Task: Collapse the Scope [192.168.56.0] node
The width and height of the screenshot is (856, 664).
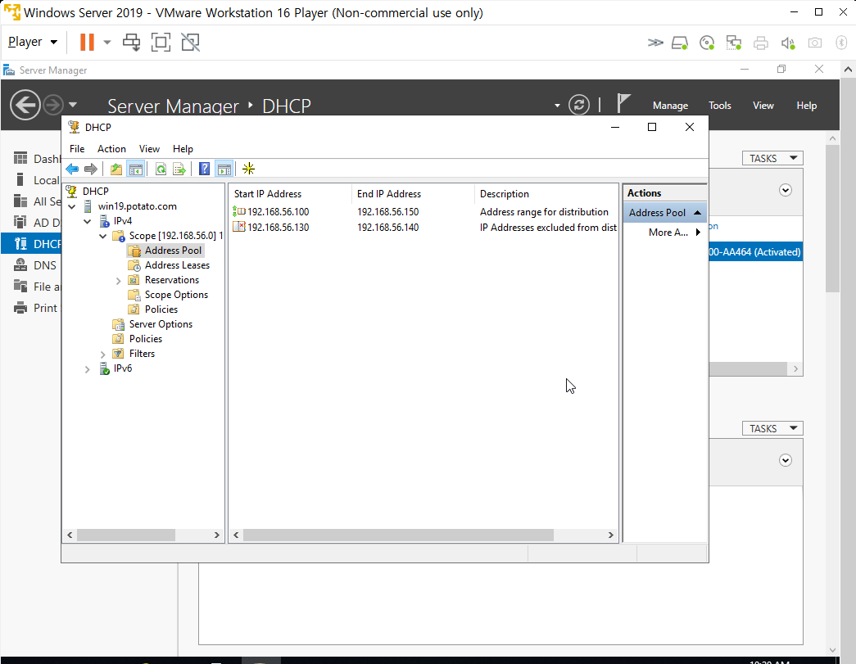Action: (102, 237)
